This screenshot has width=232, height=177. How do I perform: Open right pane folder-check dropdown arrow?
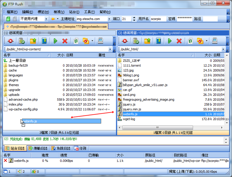point(206,41)
